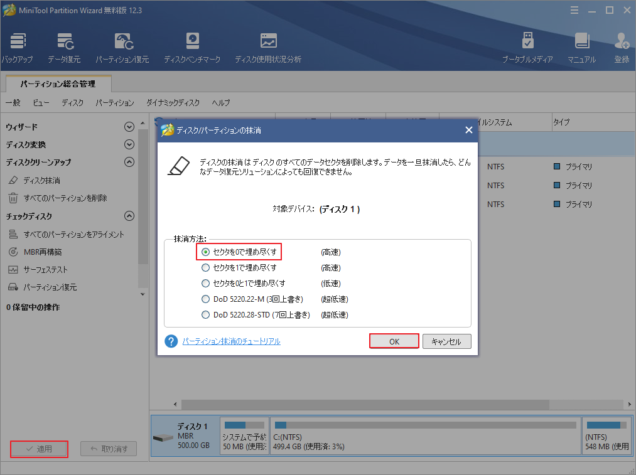This screenshot has width=636, height=475.
Task: Click the タイプ column header
Action: (562, 122)
